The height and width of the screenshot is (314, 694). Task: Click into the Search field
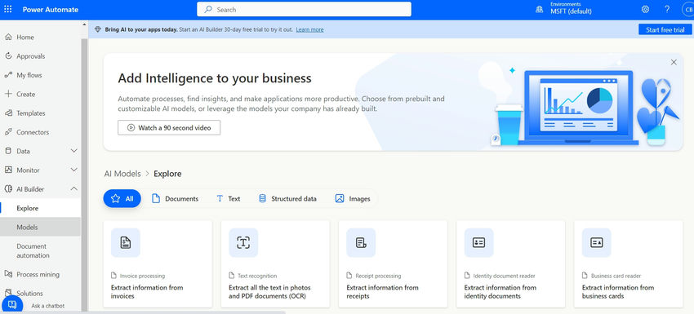304,9
